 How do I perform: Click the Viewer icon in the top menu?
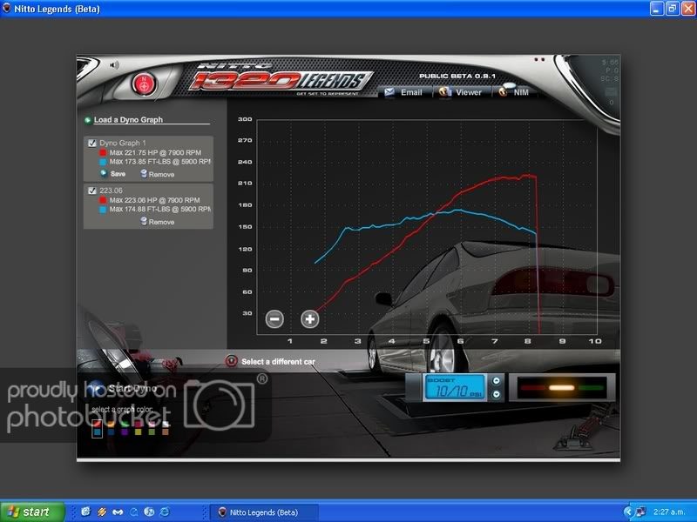click(x=445, y=92)
